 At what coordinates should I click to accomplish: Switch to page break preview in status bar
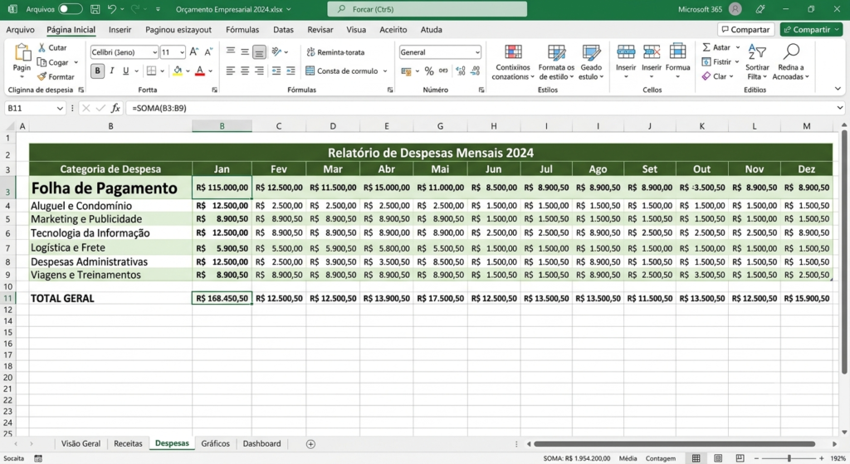click(740, 458)
